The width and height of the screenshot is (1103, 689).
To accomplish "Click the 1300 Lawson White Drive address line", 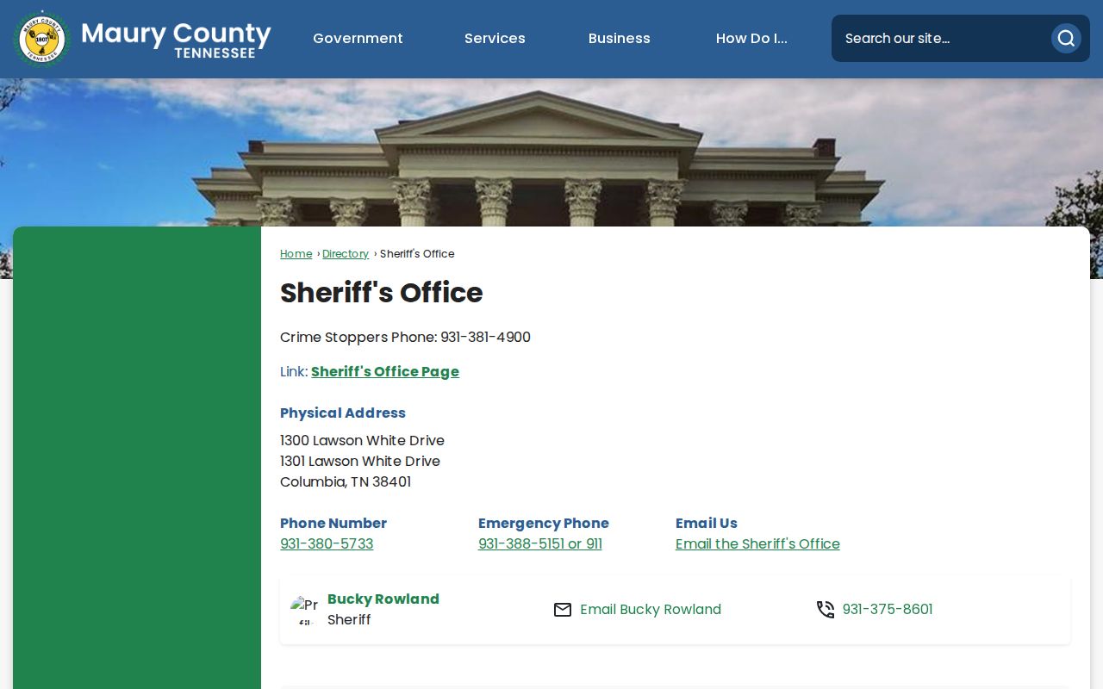I will (x=362, y=441).
